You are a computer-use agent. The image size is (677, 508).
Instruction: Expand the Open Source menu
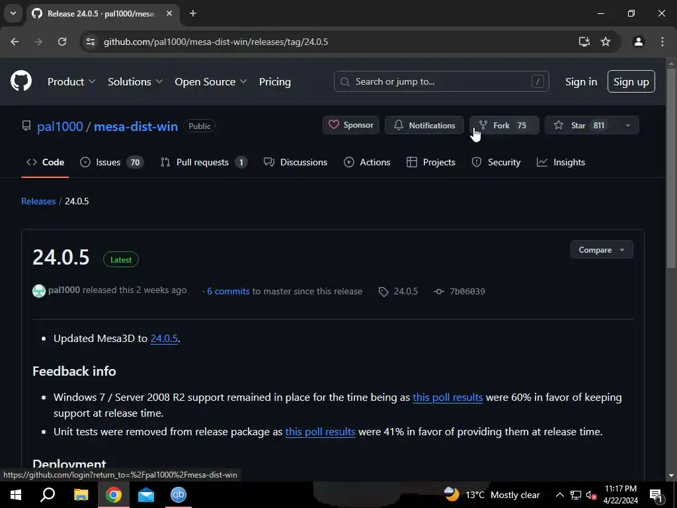[211, 81]
